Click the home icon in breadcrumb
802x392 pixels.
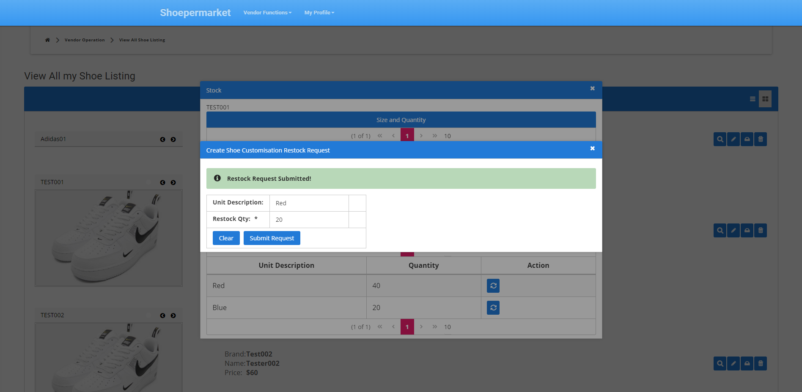tap(47, 40)
